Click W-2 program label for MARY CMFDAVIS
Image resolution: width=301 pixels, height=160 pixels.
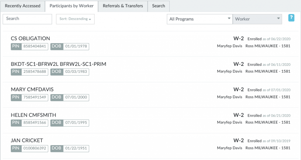click(x=238, y=90)
